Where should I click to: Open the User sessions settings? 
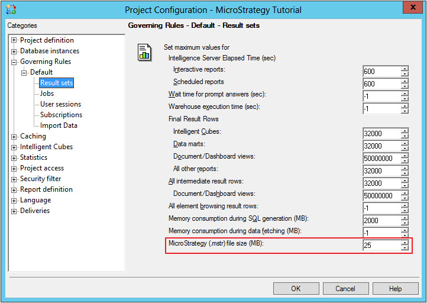pos(60,104)
